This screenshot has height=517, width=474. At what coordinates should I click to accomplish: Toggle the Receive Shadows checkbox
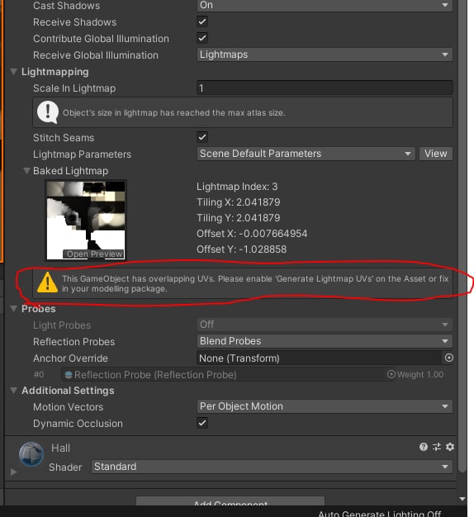[202, 21]
